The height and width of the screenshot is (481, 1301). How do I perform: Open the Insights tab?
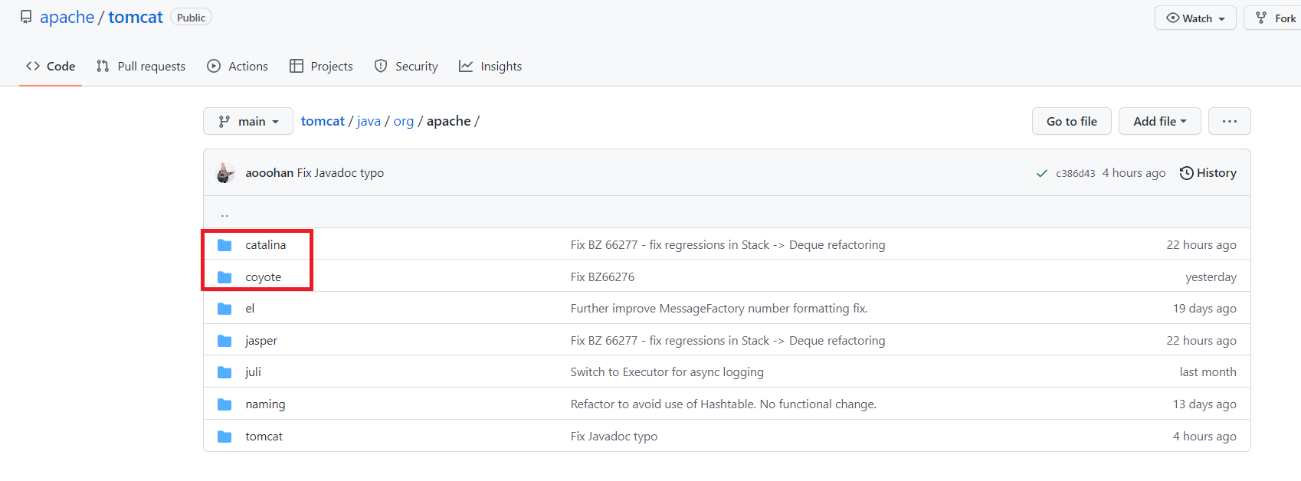click(490, 66)
